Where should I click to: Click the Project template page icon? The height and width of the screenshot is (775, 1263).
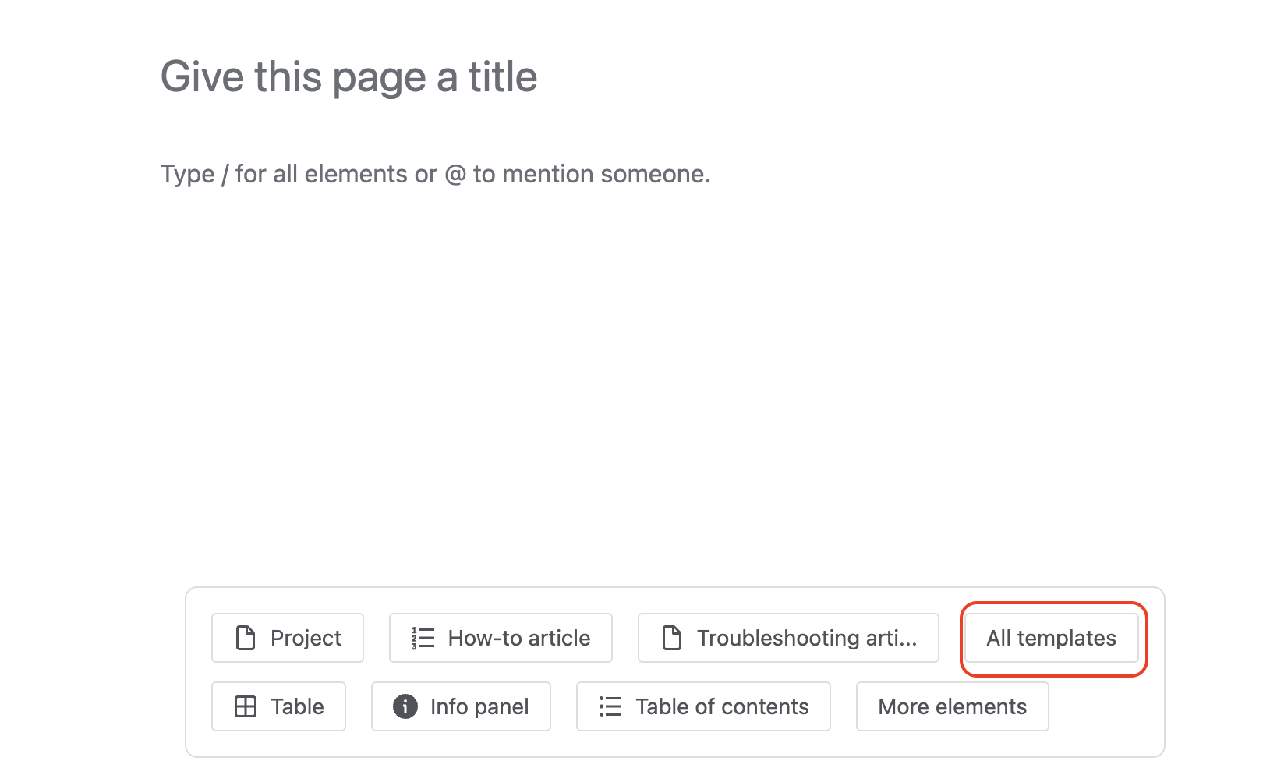tap(246, 638)
